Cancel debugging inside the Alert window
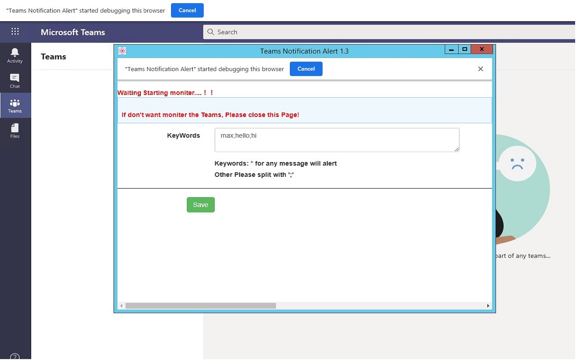This screenshot has height=360, width=576. coord(306,69)
